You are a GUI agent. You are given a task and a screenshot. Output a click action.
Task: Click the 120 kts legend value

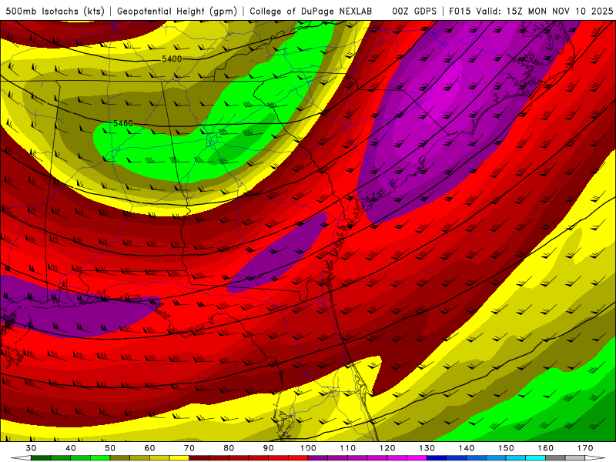387,448
